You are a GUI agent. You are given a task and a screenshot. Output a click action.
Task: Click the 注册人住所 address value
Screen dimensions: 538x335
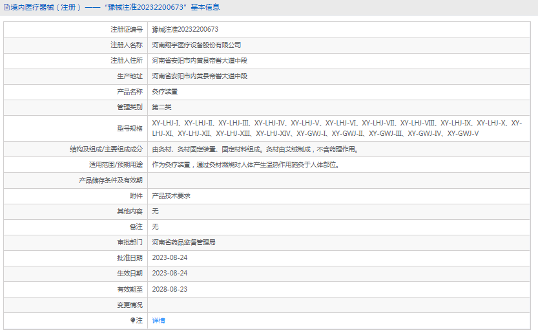click(200, 61)
